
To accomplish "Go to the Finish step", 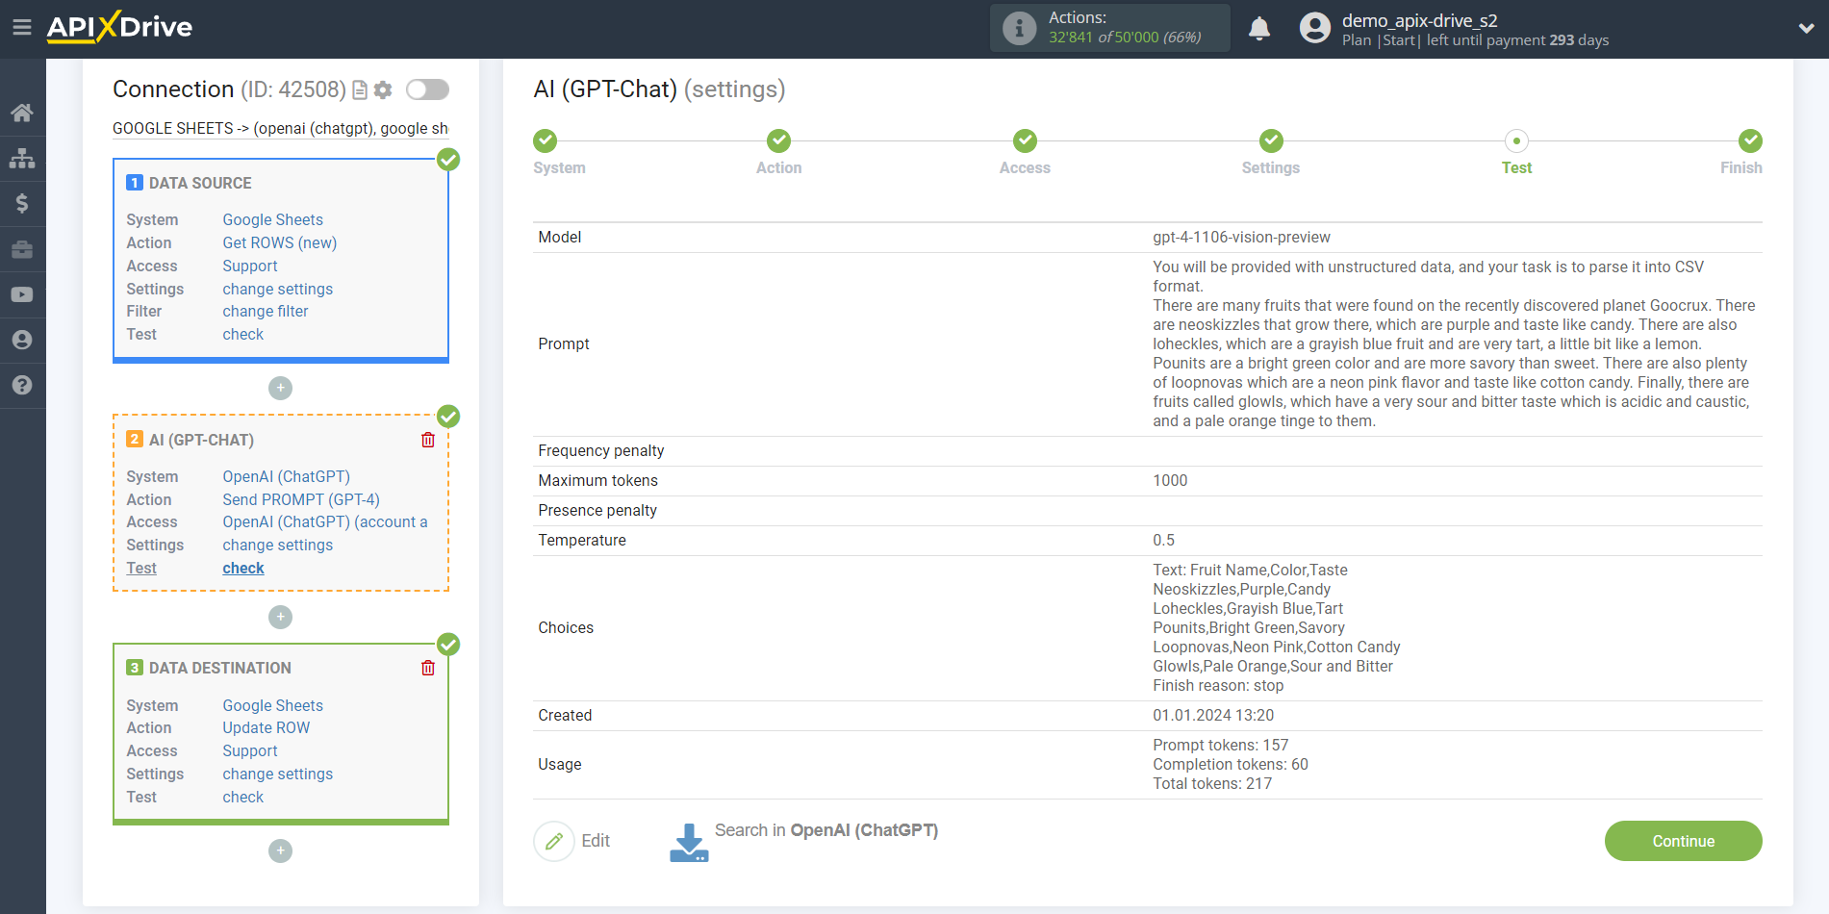I will click(1751, 141).
